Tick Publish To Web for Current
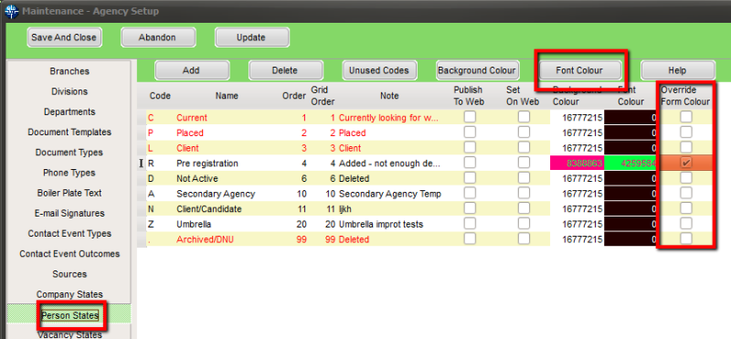Screen dimensions: 731x339 470,117
